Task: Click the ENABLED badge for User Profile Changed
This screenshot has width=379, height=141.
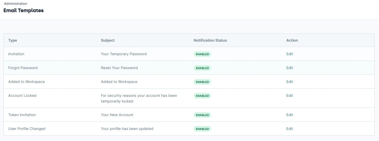Action: pos(202,129)
